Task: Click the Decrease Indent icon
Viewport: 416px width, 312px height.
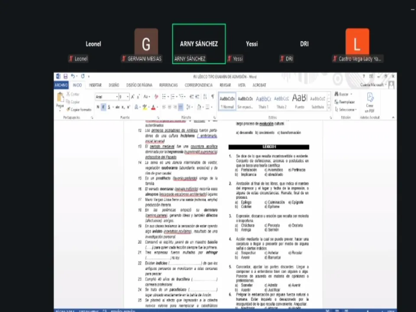Action: (192, 97)
